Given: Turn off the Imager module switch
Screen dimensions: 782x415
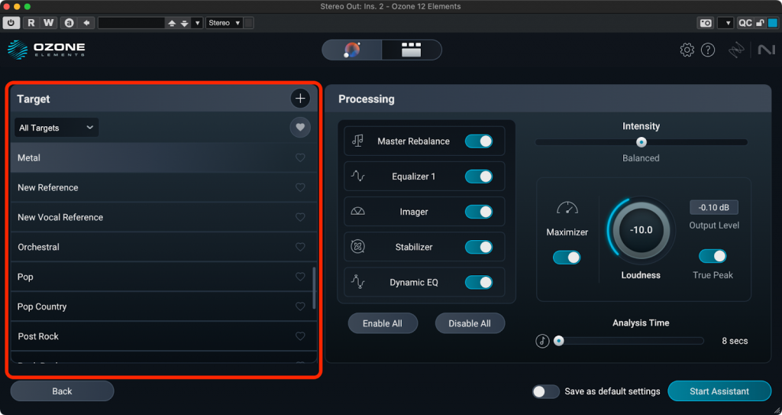Looking at the screenshot, I should [479, 212].
